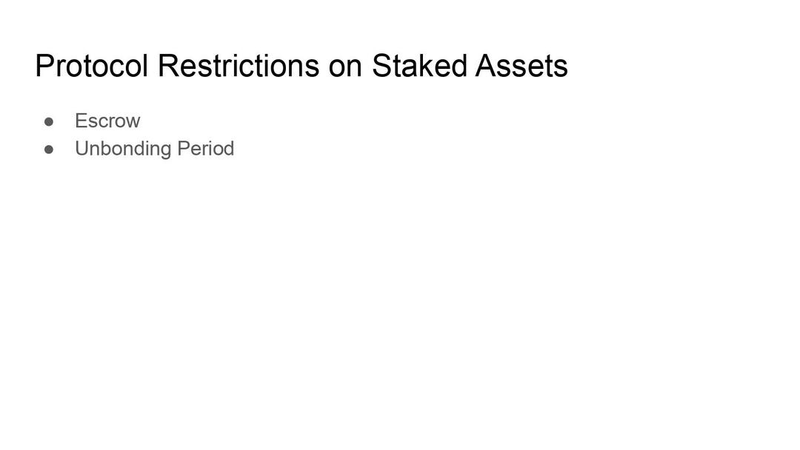Click the word "Protocol" in the title
The image size is (800, 450).
pos(91,66)
